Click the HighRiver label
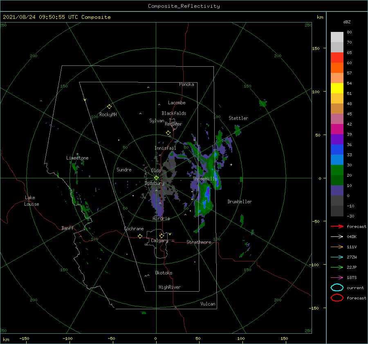 (170, 287)
